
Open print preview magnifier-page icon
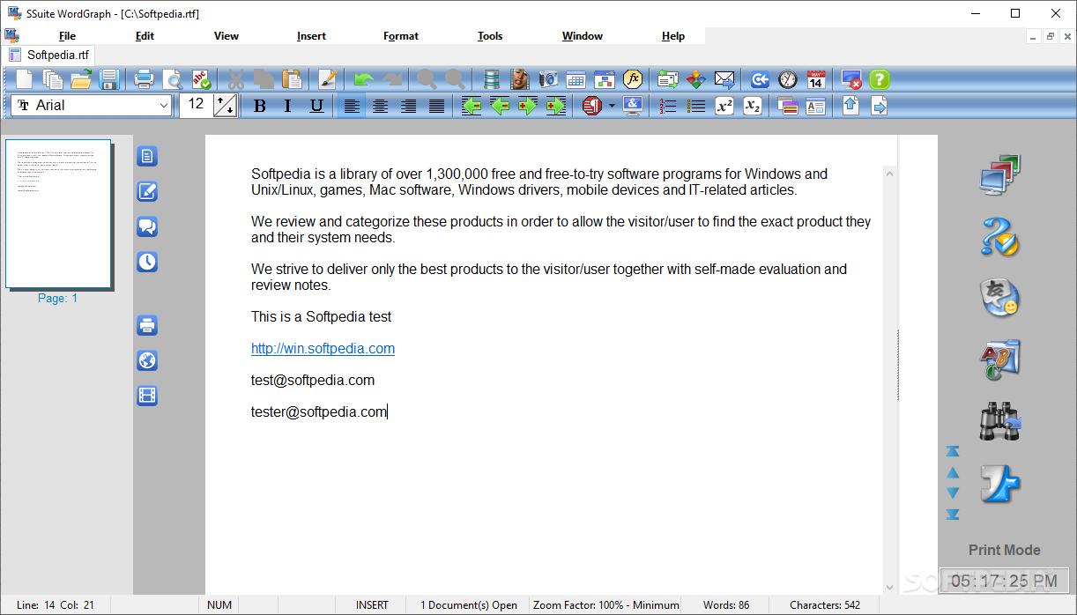[x=173, y=79]
